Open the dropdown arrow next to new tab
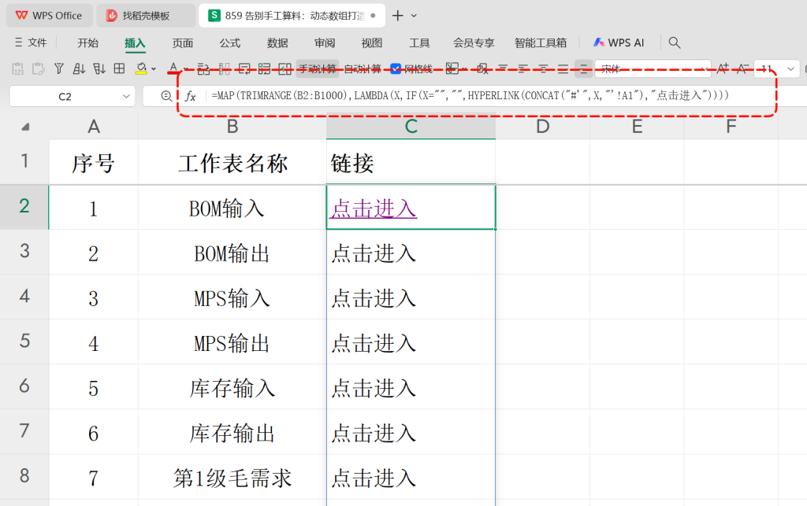The height and width of the screenshot is (506, 807). point(414,16)
